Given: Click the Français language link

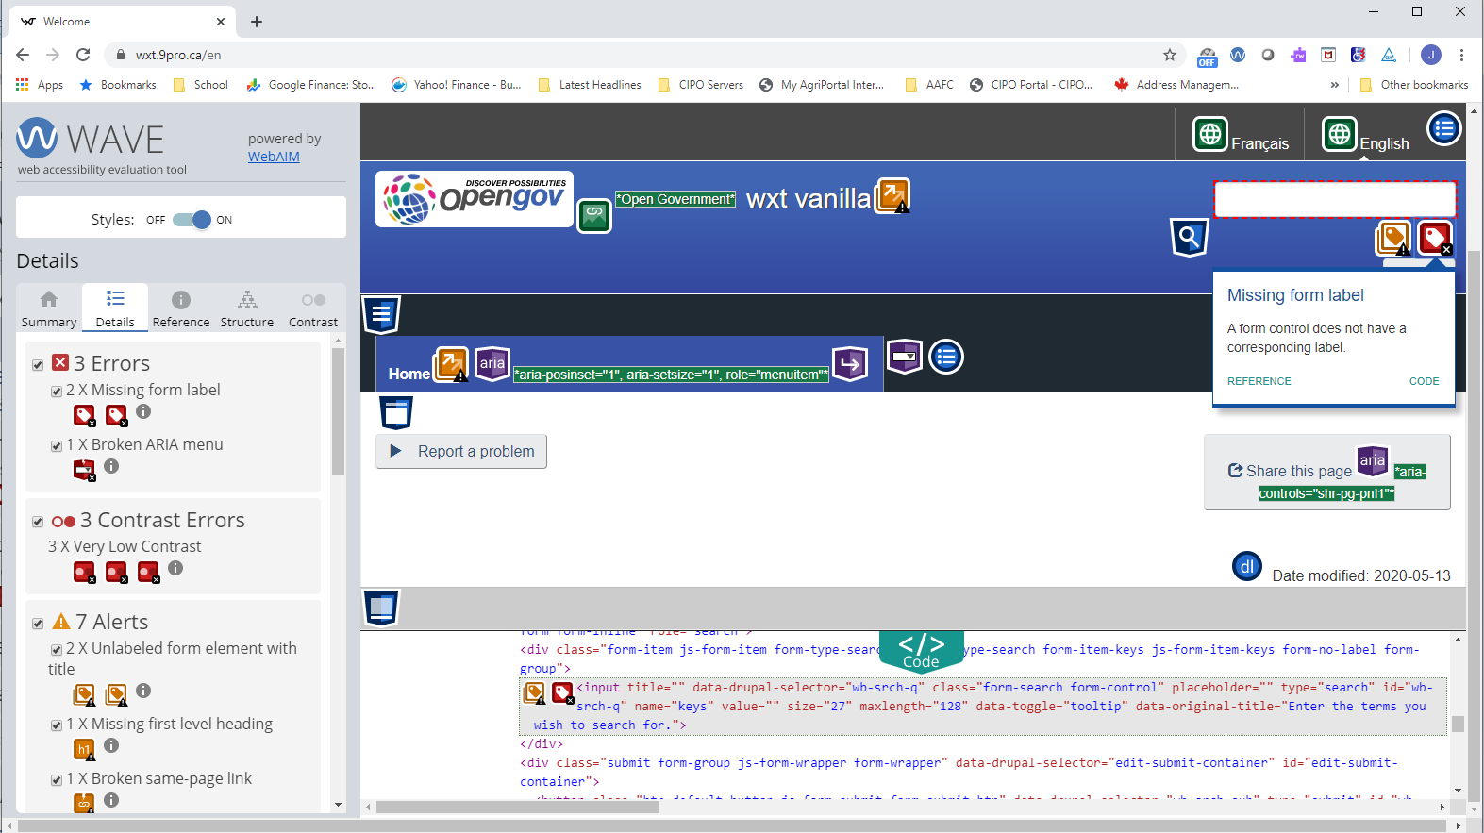Looking at the screenshot, I should coord(1259,143).
